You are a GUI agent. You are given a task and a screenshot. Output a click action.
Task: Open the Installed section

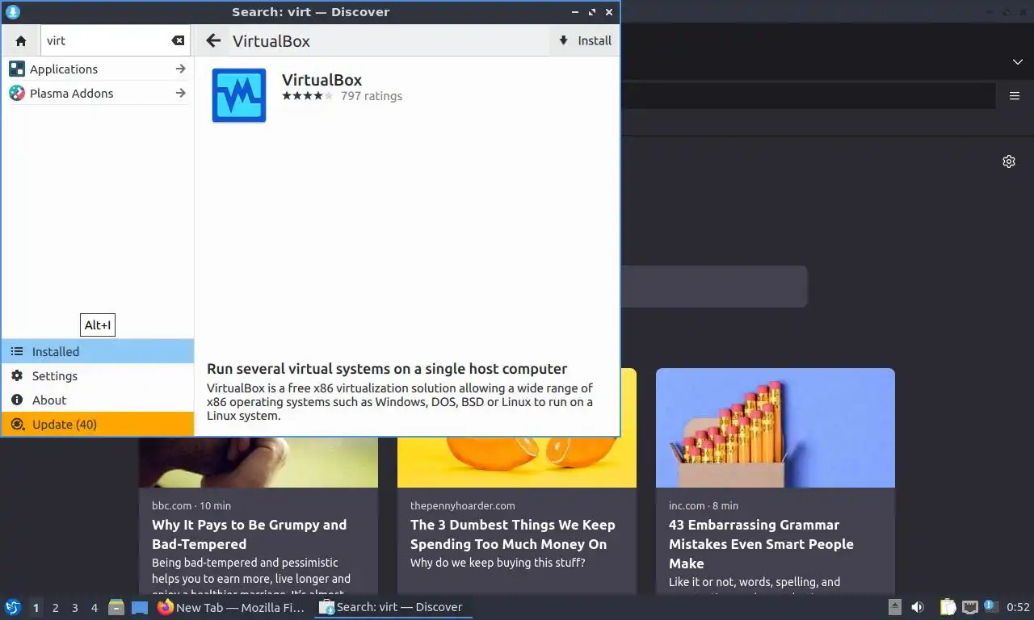(98, 351)
